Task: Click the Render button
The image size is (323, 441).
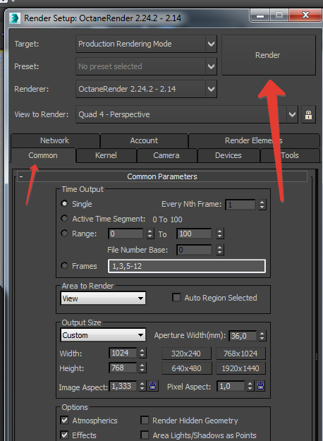Action: 269,55
